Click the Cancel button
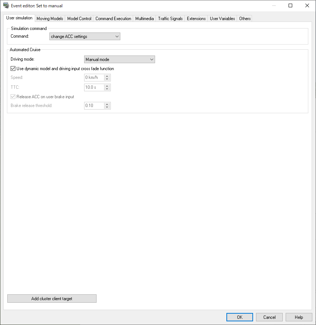 click(x=269, y=317)
